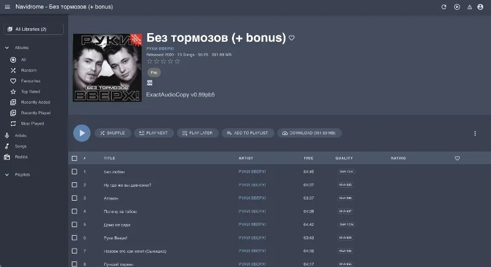Expand the Playlists section chevron
The image size is (491, 267).
coord(7,175)
